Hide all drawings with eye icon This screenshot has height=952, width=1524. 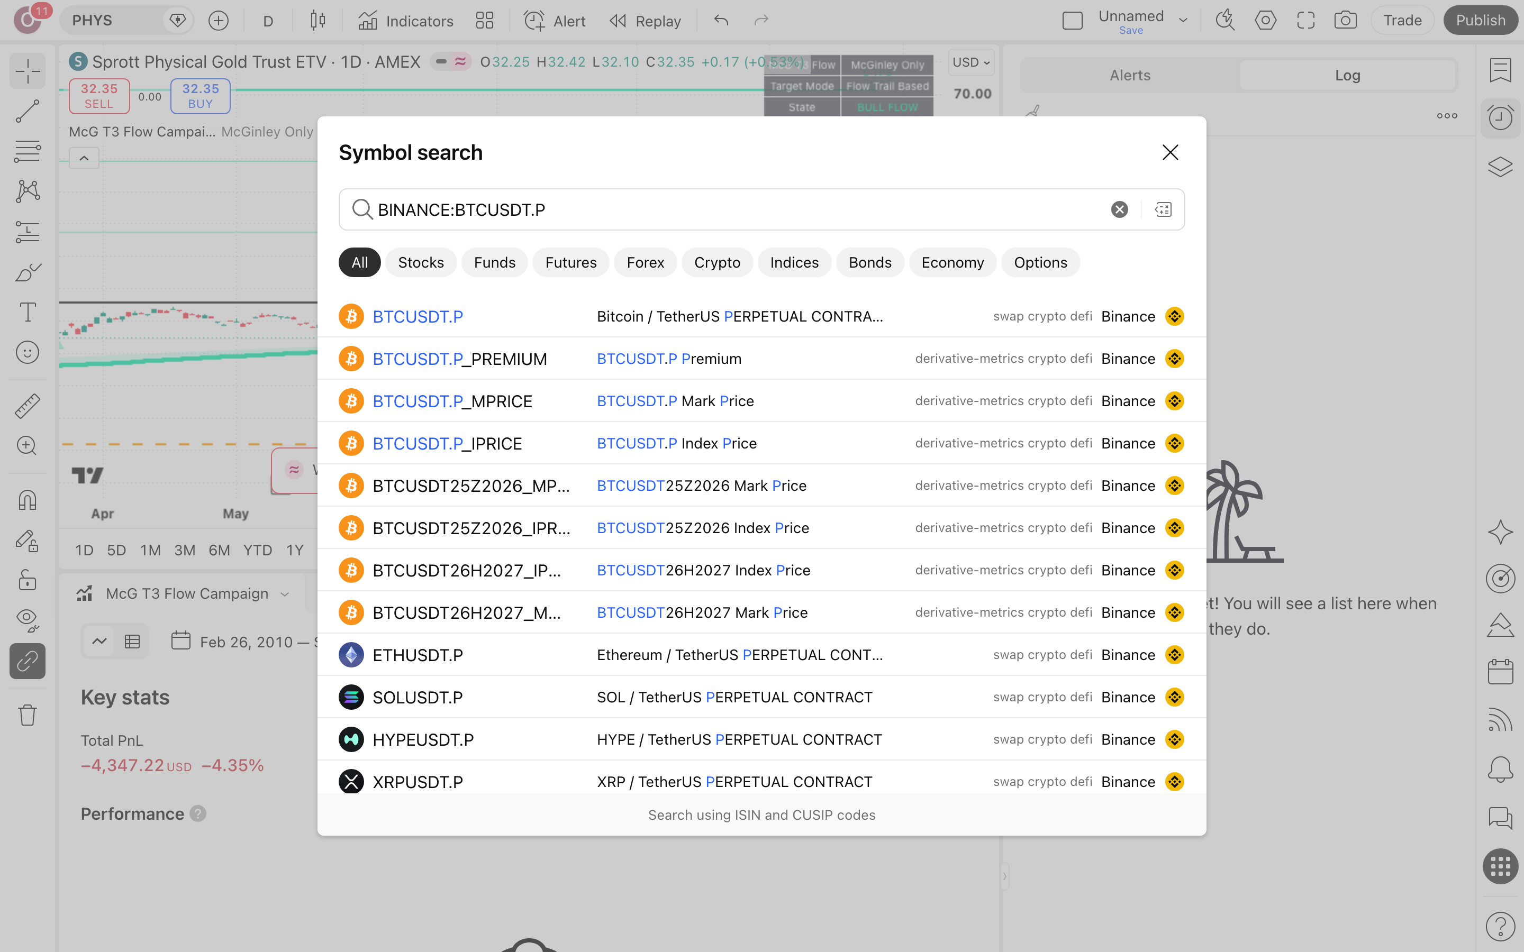click(x=28, y=621)
